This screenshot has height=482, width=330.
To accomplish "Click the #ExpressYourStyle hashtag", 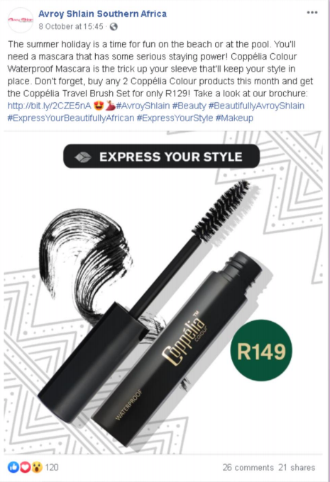I will tap(175, 118).
